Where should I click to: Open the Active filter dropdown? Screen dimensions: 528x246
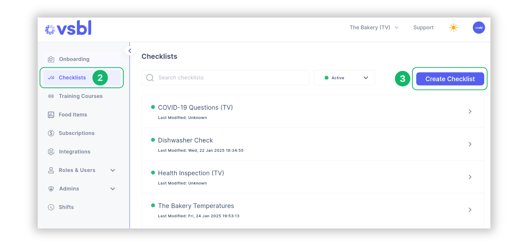pos(366,78)
